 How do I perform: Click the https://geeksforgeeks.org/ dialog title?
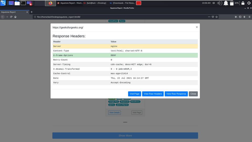(68, 28)
